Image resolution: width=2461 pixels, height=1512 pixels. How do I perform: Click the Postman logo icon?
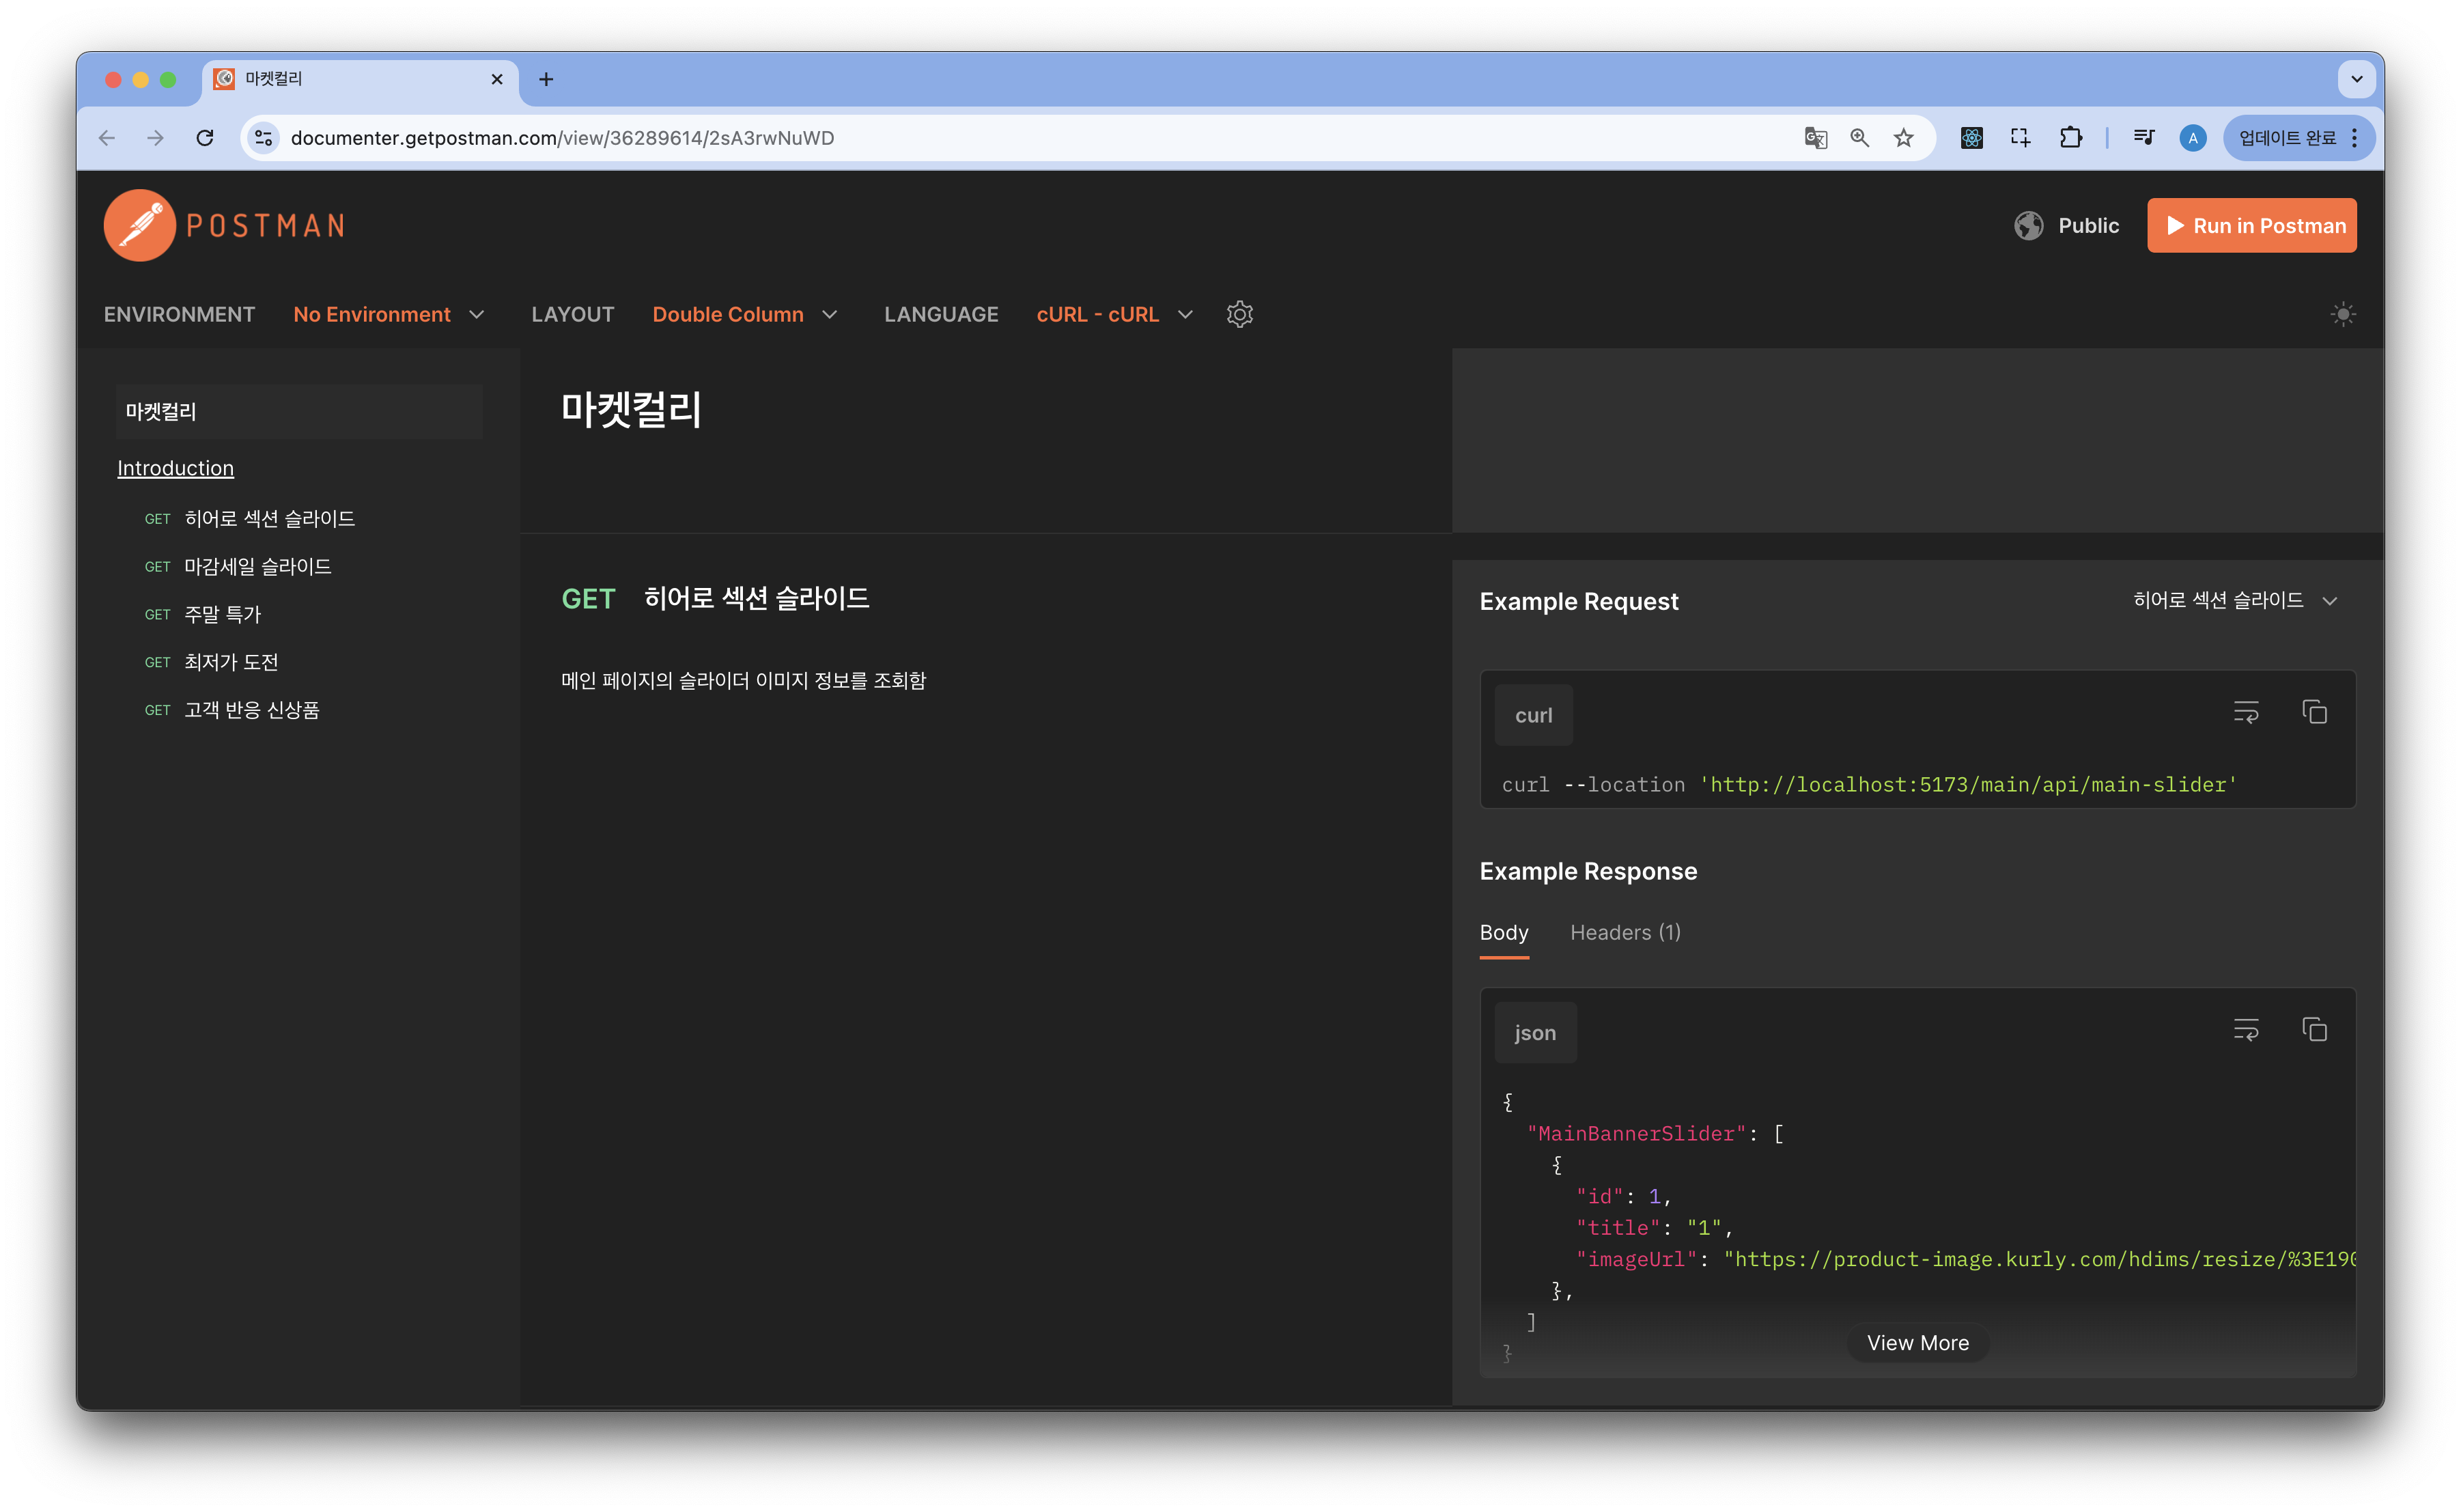coord(139,225)
